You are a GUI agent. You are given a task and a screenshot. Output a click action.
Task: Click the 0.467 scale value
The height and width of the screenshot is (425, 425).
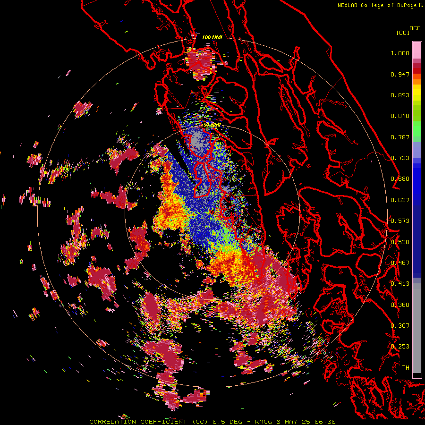pos(400,263)
